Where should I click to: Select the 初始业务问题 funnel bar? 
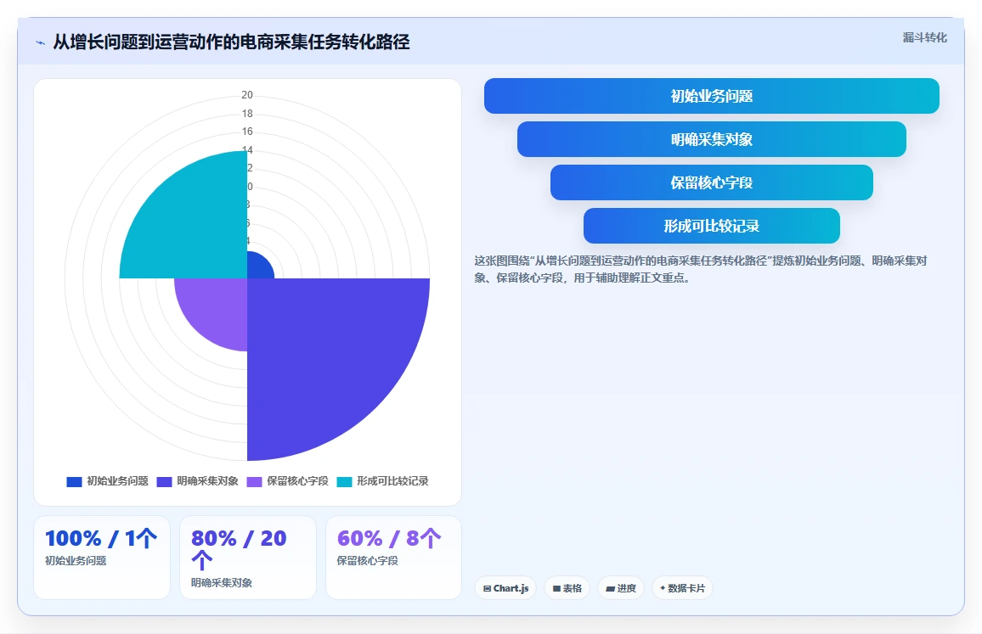(712, 96)
